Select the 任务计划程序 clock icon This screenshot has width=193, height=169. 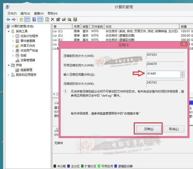17,36
